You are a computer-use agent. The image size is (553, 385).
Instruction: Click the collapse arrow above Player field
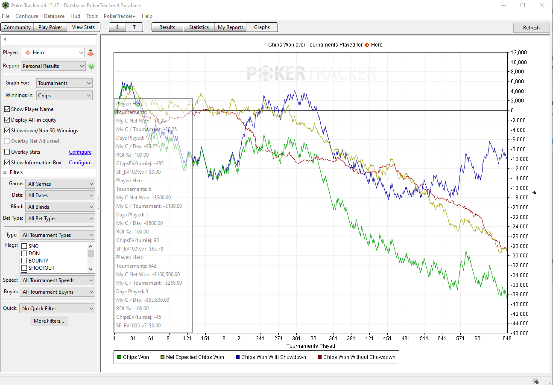[5, 39]
